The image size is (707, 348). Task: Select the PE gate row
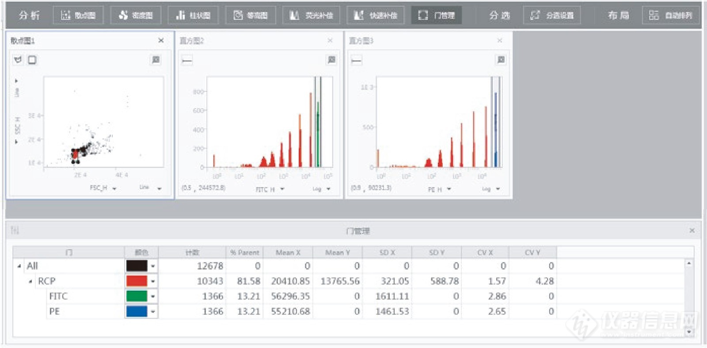click(x=285, y=311)
